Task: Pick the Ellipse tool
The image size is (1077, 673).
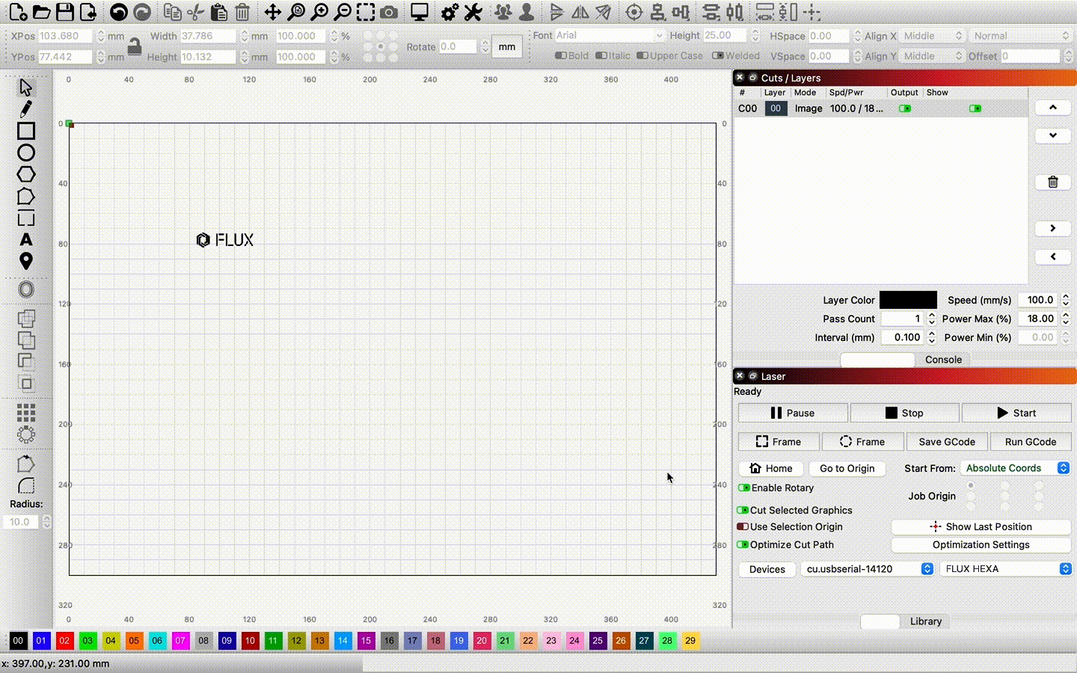Action: 26,153
